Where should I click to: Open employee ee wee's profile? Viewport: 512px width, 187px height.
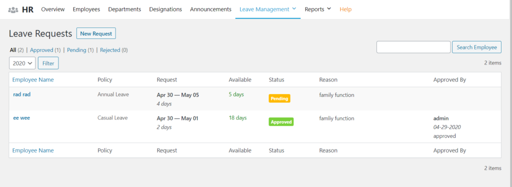point(21,118)
